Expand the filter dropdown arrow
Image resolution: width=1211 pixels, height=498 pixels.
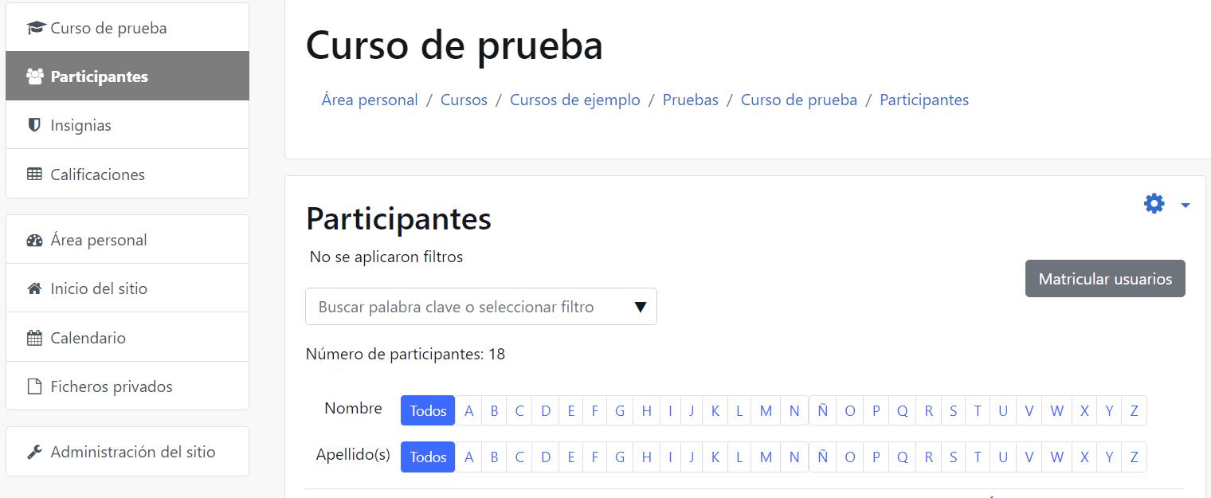point(640,308)
